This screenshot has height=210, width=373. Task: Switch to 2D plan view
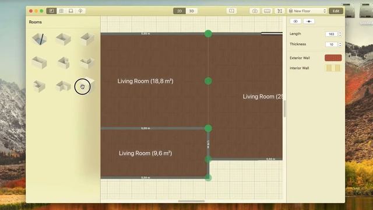pyautogui.click(x=180, y=11)
